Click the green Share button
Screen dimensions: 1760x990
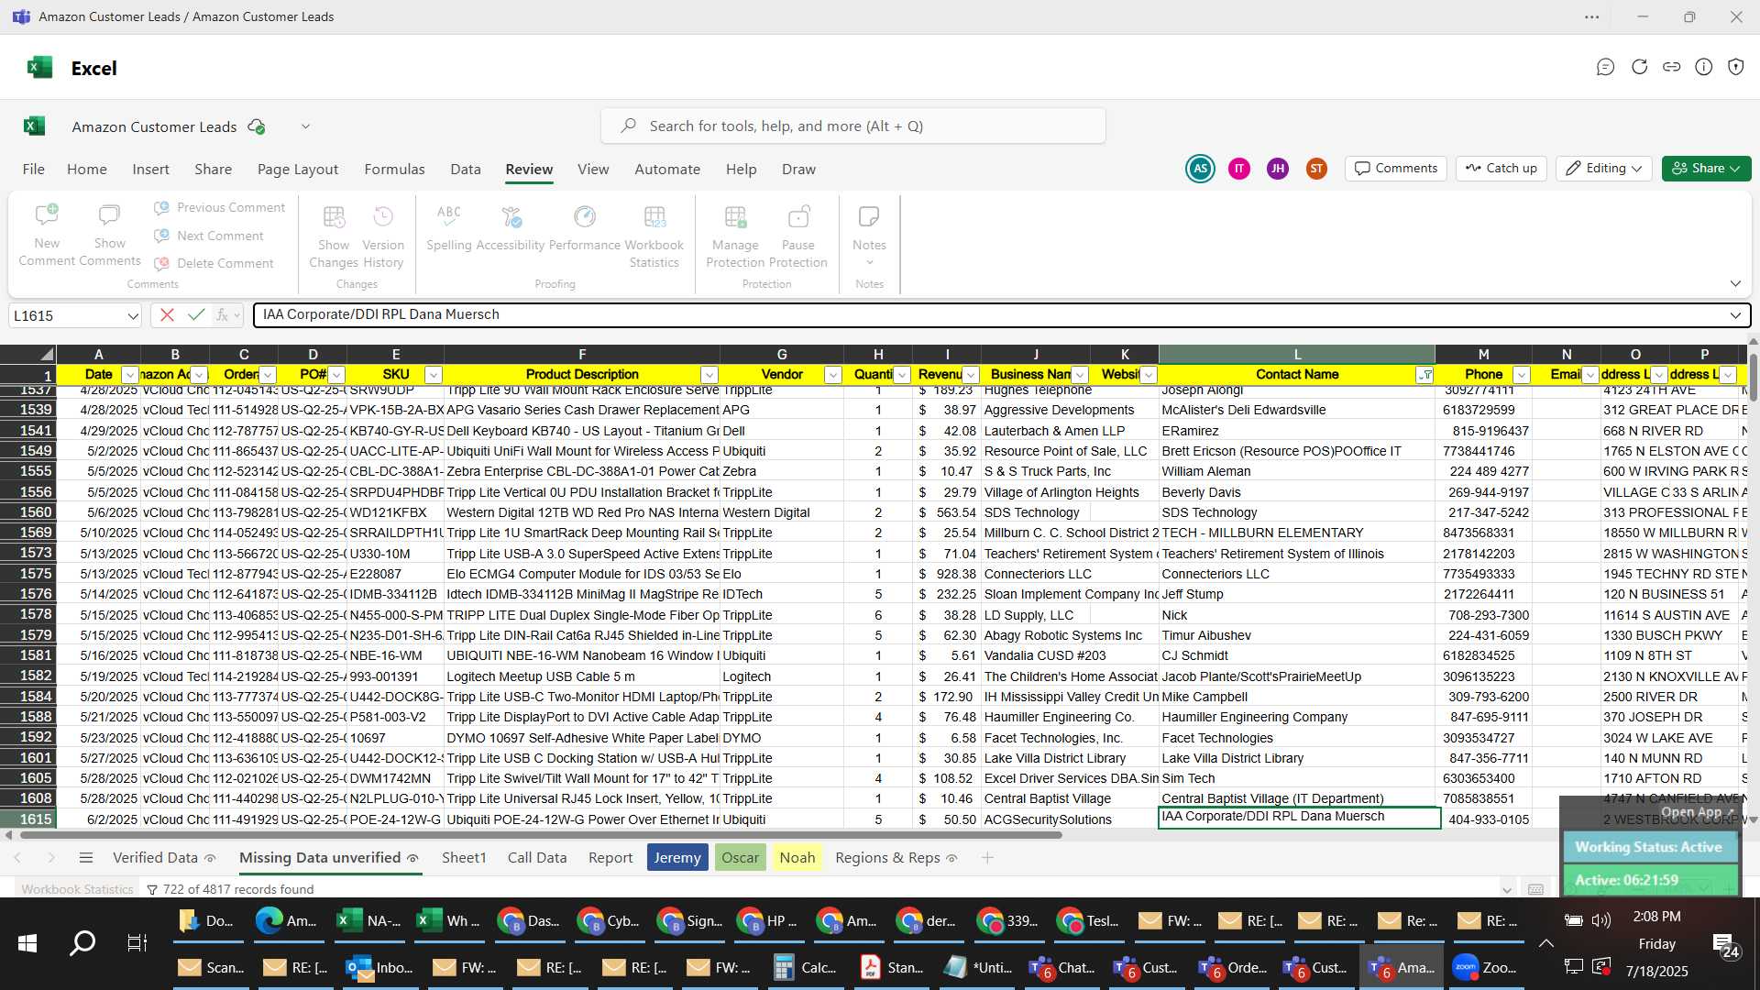point(1706,169)
